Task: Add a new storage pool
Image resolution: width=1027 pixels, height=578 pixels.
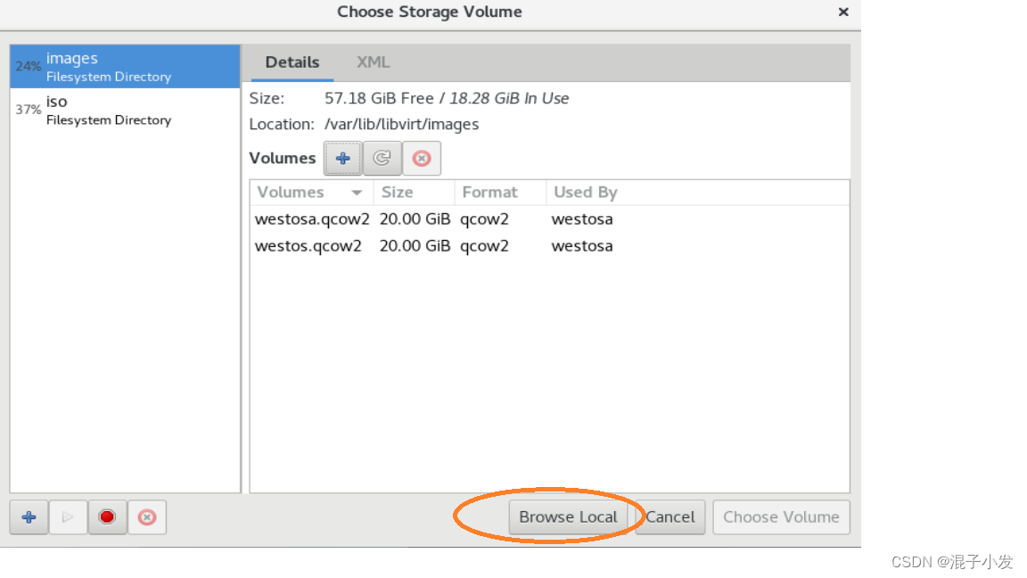Action: (29, 517)
